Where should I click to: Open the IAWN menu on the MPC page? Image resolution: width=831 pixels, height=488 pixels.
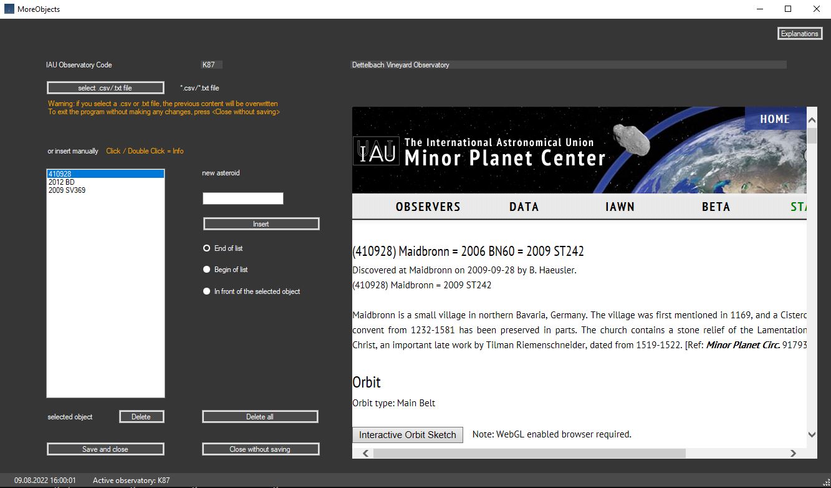click(620, 207)
